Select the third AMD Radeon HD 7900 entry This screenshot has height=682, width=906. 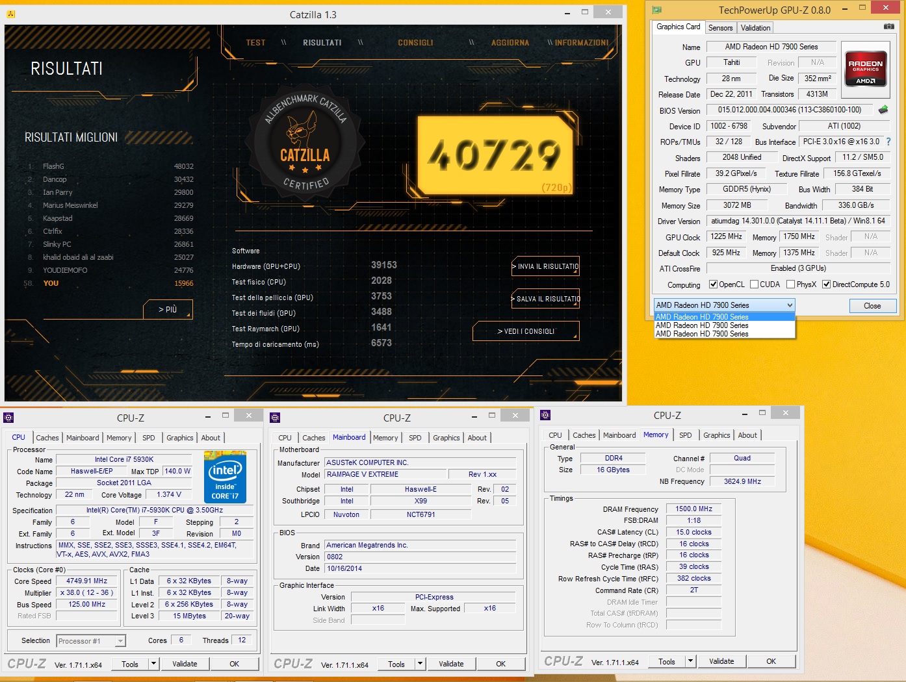pos(724,334)
